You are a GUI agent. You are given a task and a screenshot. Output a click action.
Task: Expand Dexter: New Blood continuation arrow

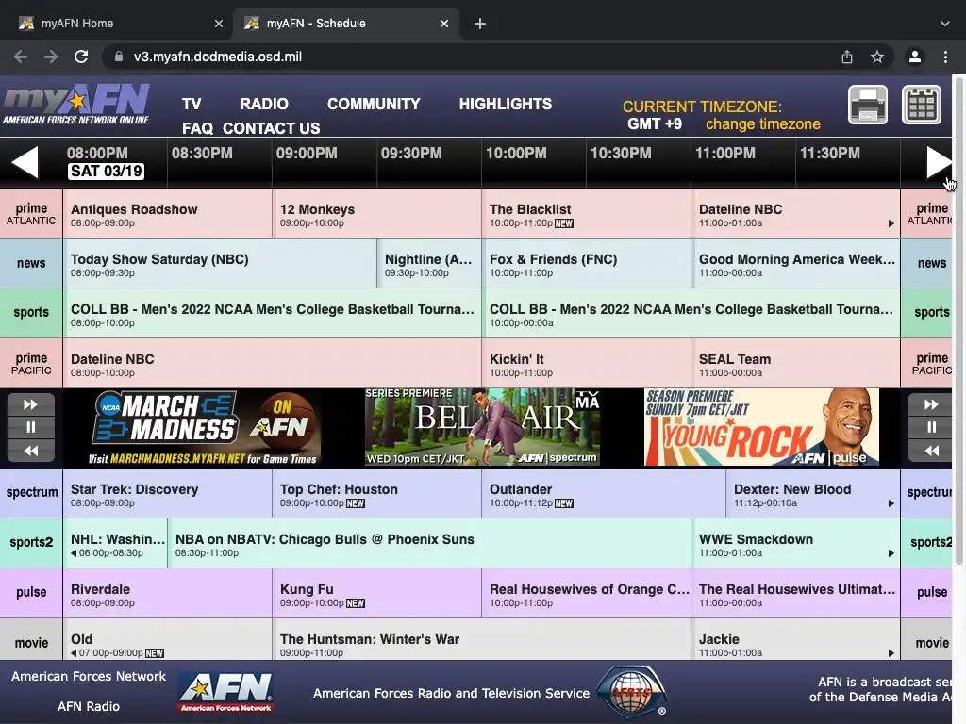click(x=891, y=503)
